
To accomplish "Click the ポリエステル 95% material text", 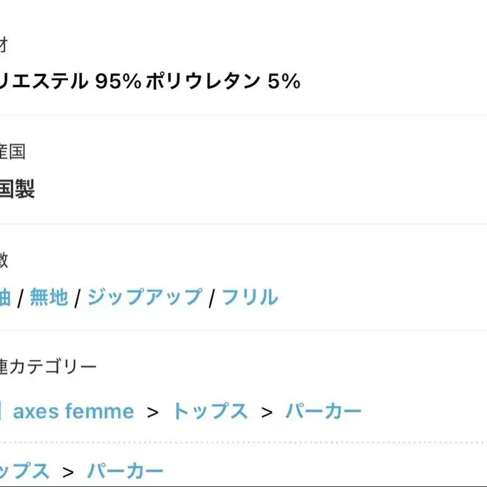I will (x=70, y=81).
